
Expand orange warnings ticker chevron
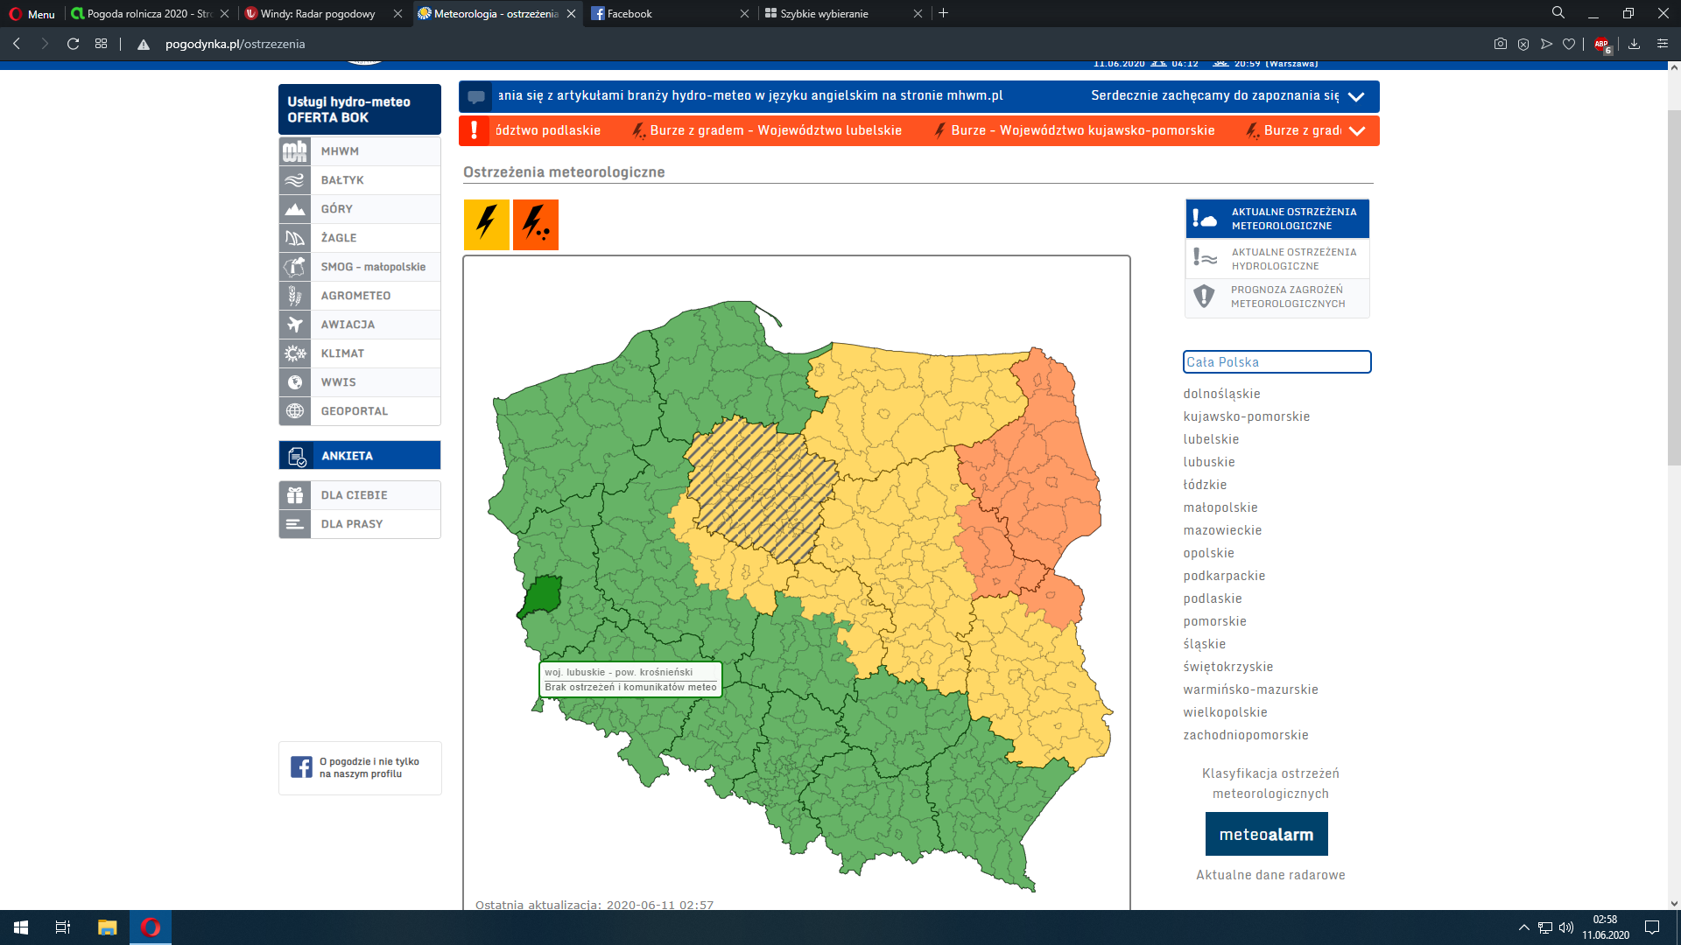[x=1357, y=131]
